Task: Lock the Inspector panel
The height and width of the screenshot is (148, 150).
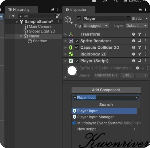Action: click(x=140, y=9)
